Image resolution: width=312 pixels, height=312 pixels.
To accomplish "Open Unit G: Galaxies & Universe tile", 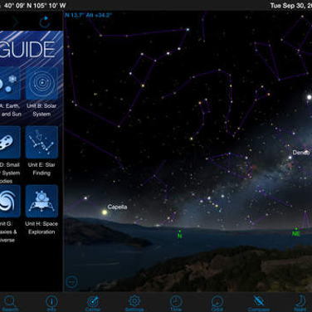I will [10, 214].
